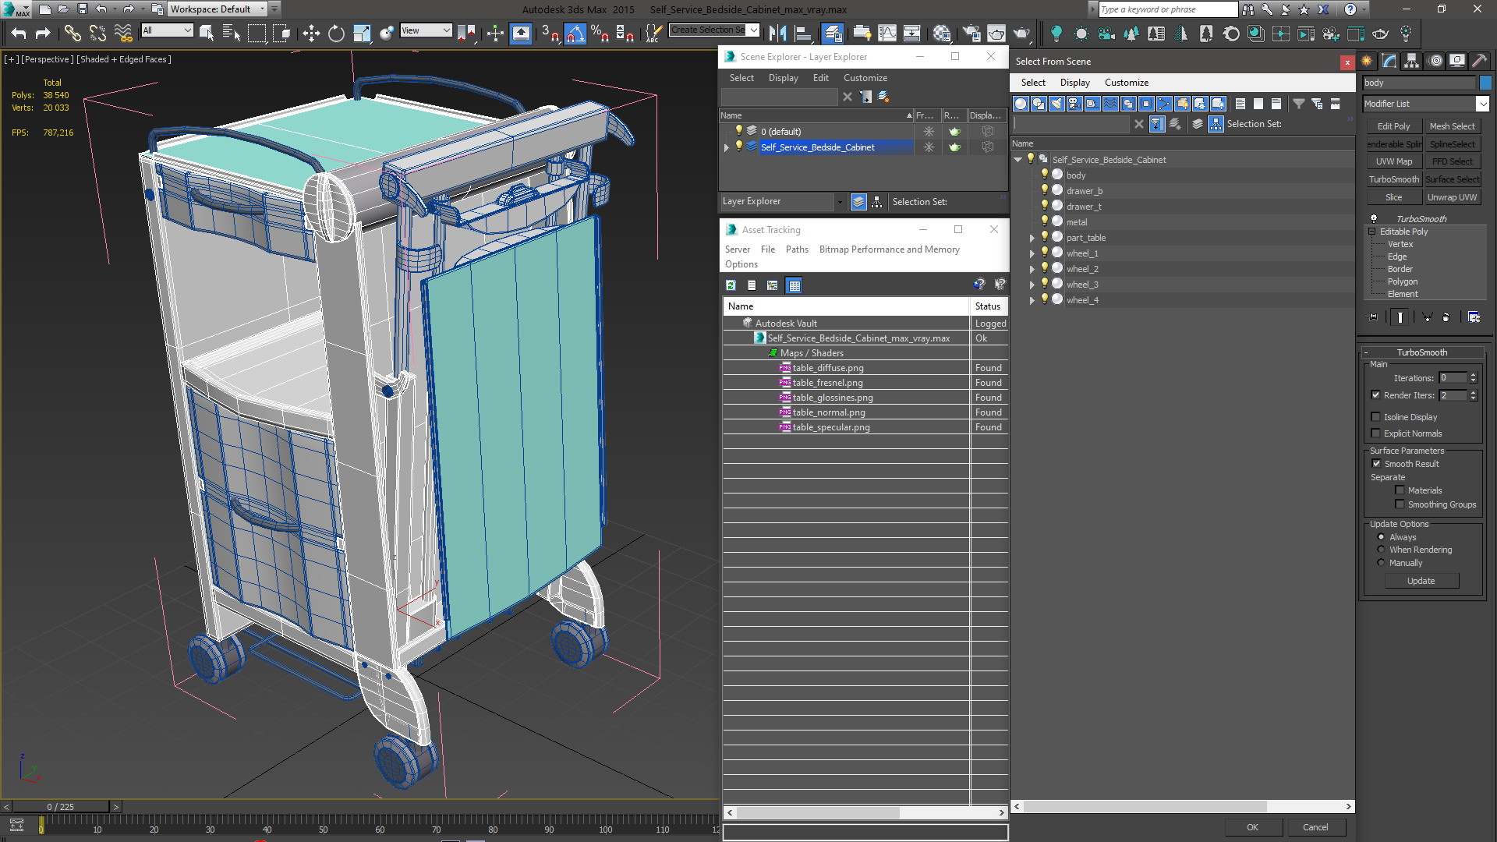Toggle the Render Iters checkbox

coord(1375,395)
